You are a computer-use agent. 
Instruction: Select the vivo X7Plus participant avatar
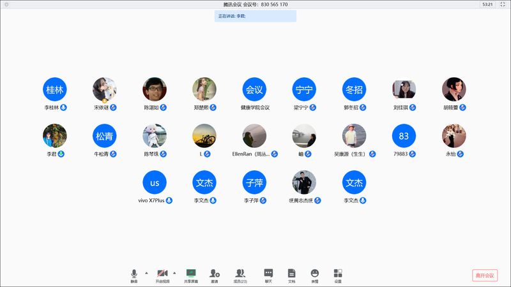click(x=154, y=182)
